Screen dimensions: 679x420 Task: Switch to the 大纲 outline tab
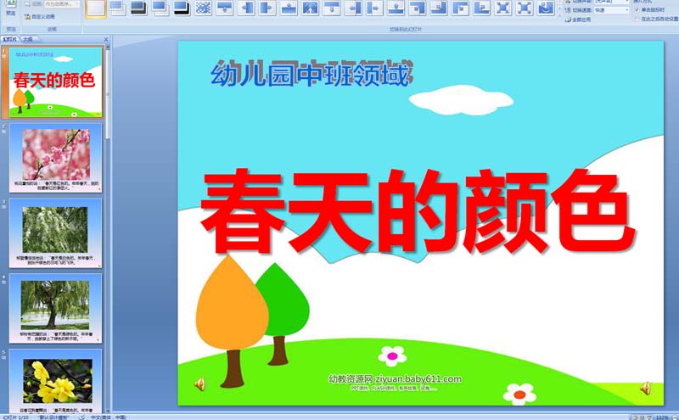[x=28, y=39]
